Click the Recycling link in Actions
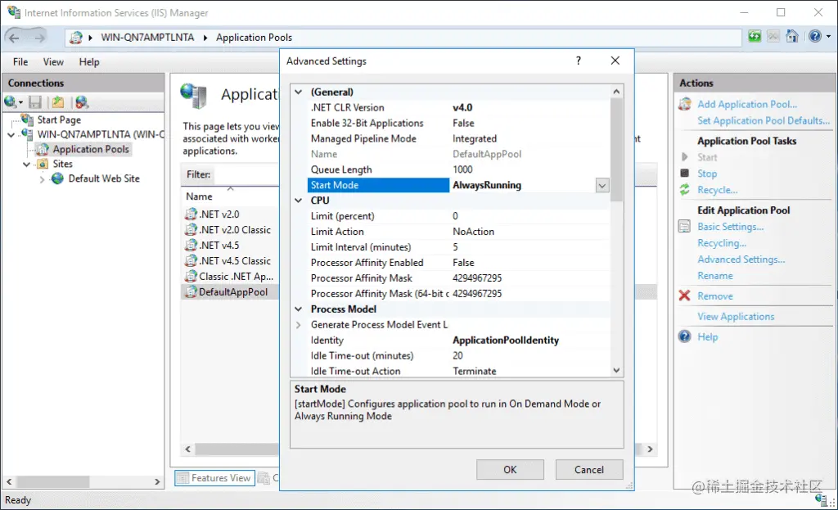This screenshot has height=510, width=838. [722, 243]
